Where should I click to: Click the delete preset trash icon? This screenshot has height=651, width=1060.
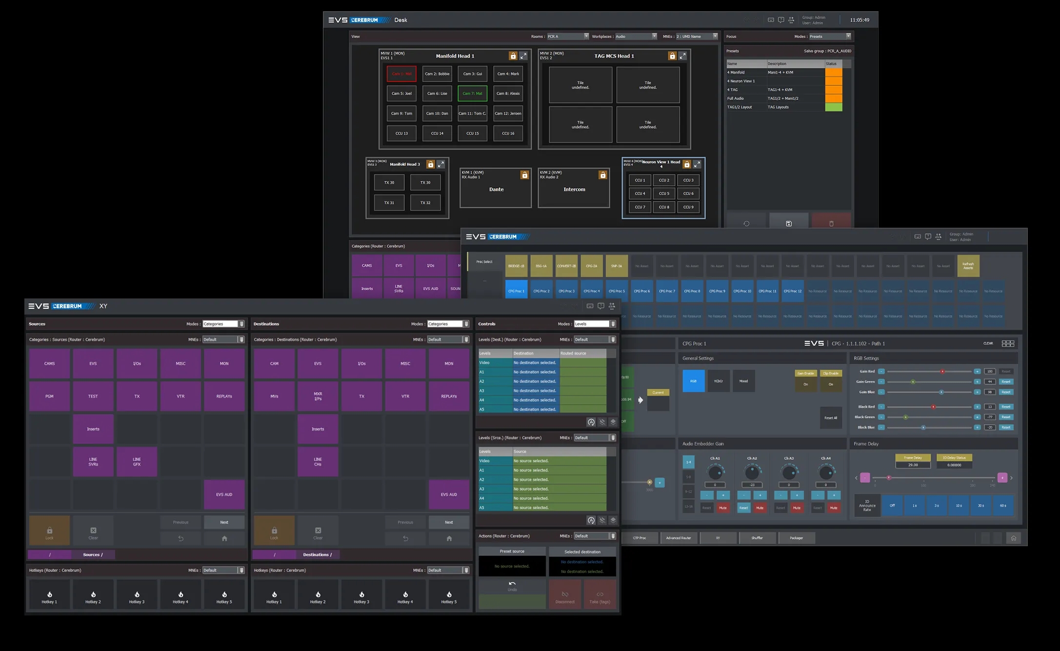[x=831, y=223]
